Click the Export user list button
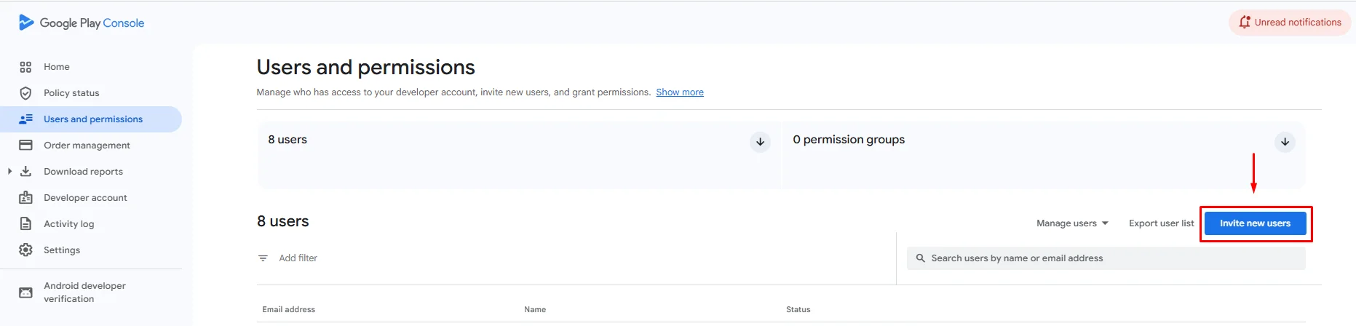The height and width of the screenshot is (326, 1356). tap(1161, 223)
